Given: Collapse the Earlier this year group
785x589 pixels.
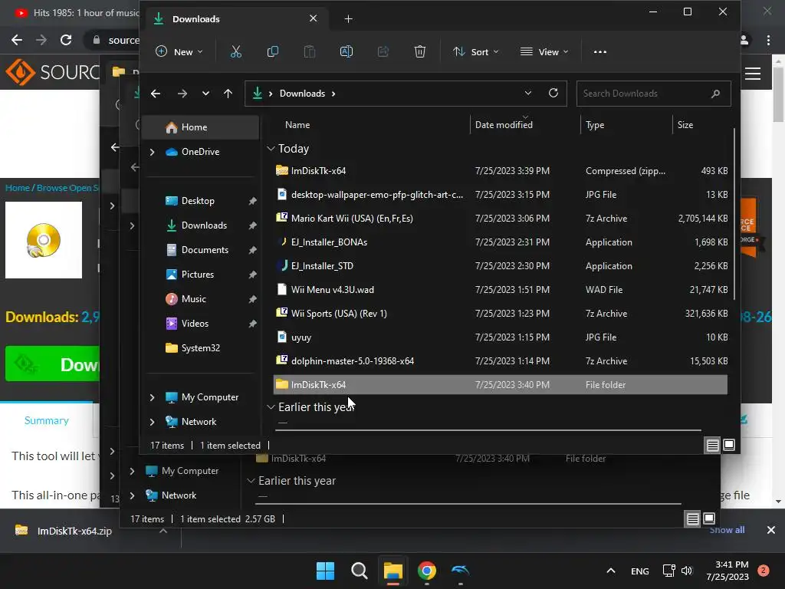Looking at the screenshot, I should pyautogui.click(x=271, y=407).
